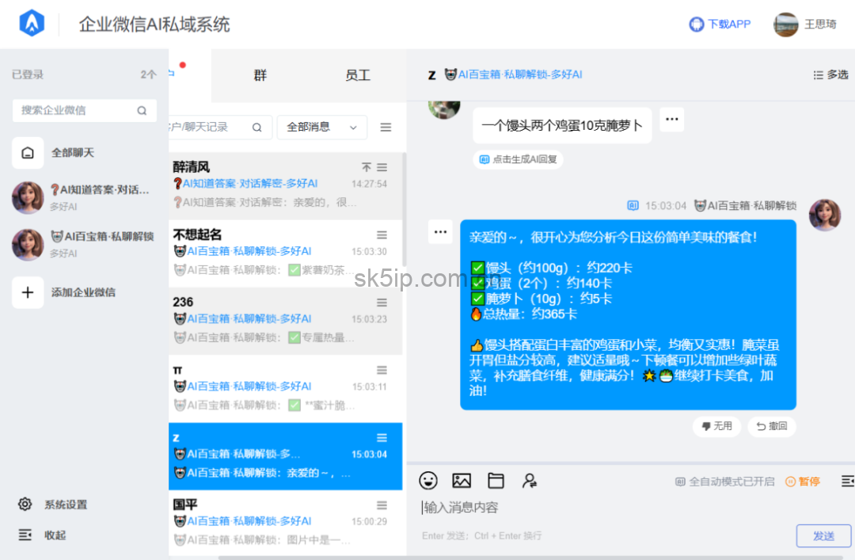The image size is (855, 560).
Task: Enable 多选 multi-select mode
Action: pos(830,74)
